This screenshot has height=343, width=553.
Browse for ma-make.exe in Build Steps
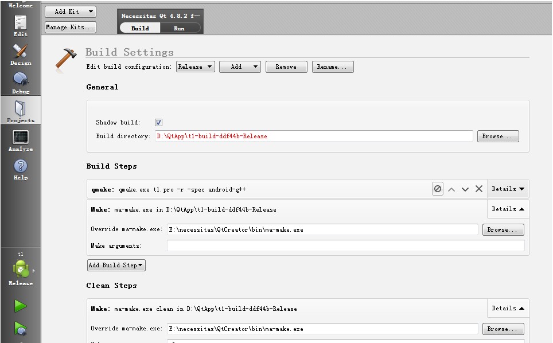click(x=503, y=229)
